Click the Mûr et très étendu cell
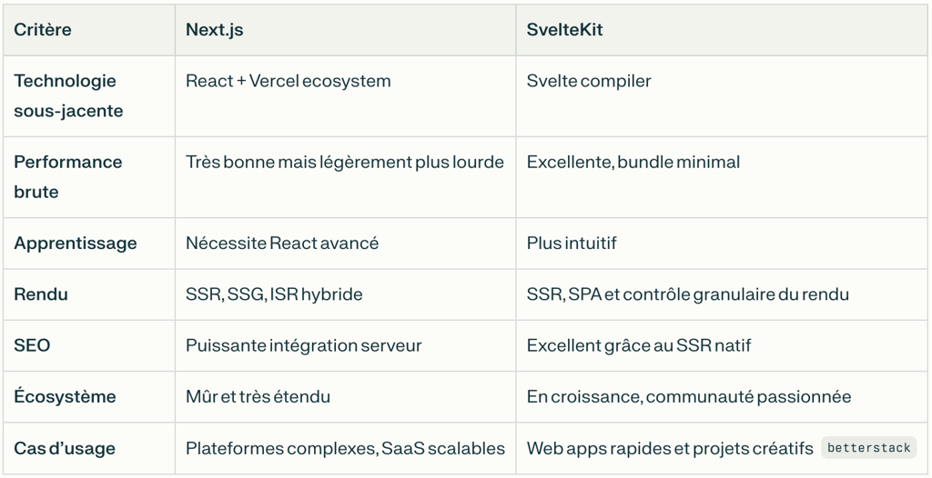932x478 pixels. pos(258,397)
